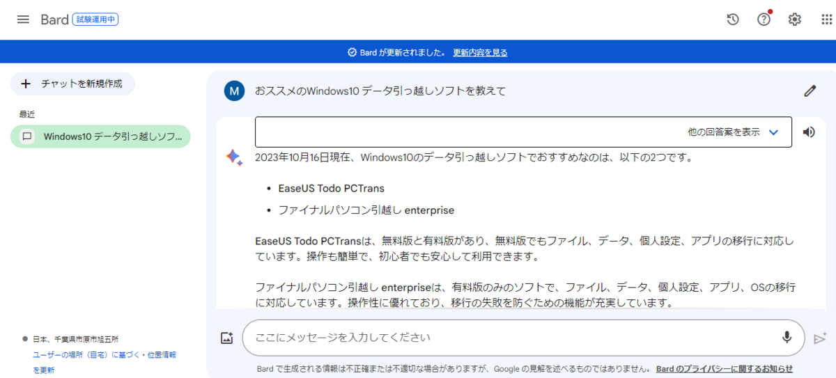Image resolution: width=836 pixels, height=378 pixels.
Task: Click 更新内容を見る link
Action: click(480, 52)
